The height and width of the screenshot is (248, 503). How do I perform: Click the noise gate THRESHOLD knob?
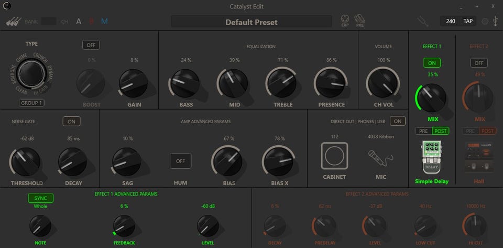(26, 161)
